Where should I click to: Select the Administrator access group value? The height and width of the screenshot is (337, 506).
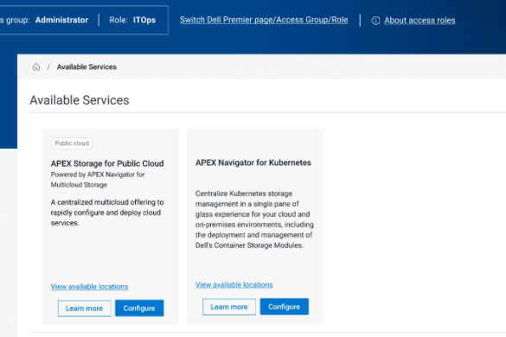(61, 20)
